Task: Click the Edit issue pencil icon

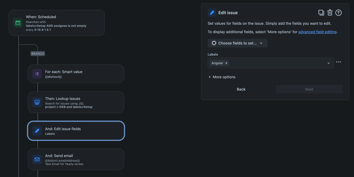Action: point(212,13)
